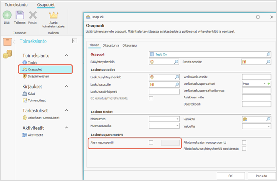Click search magnifier in Osapuoli field
This screenshot has height=181, width=277.
pyautogui.click(x=268, y=55)
